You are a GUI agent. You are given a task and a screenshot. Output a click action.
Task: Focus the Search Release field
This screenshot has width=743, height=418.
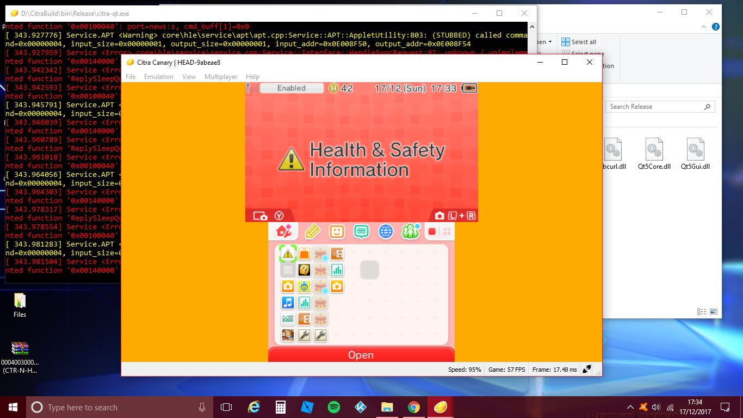pyautogui.click(x=660, y=107)
